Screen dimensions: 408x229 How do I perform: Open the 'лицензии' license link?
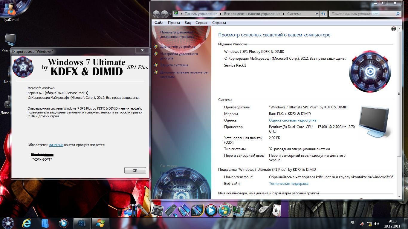(x=56, y=145)
